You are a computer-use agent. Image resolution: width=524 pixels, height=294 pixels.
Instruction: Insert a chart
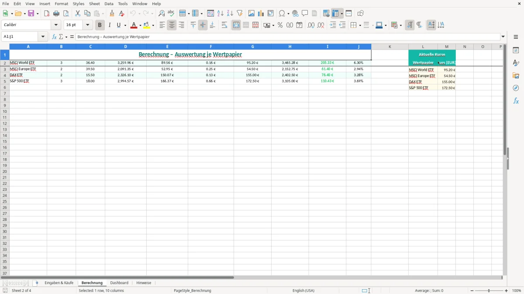(x=261, y=14)
